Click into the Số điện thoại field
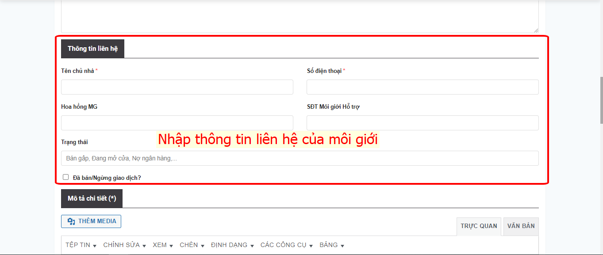The height and width of the screenshot is (255, 603). tap(422, 87)
